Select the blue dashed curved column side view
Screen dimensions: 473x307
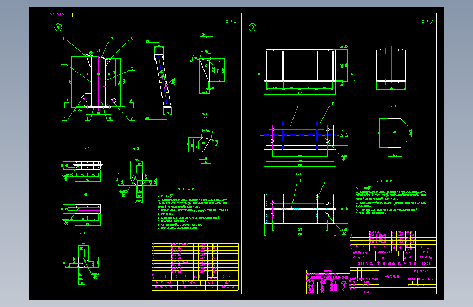(x=163, y=80)
